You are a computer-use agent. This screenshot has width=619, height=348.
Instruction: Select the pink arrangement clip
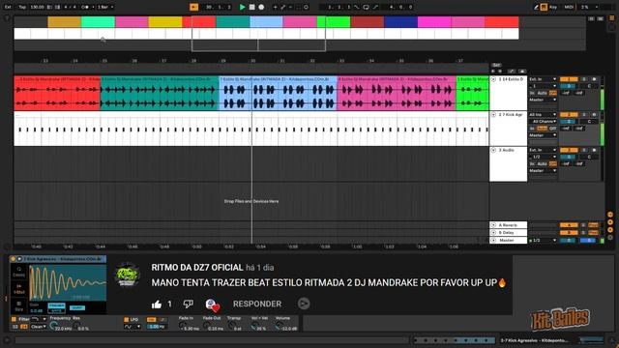coord(397,93)
